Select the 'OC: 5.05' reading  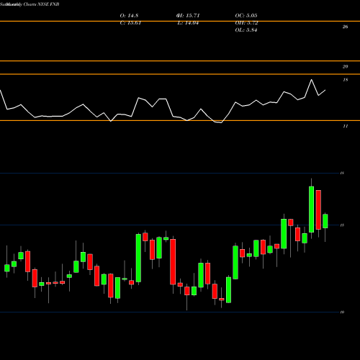246,16
